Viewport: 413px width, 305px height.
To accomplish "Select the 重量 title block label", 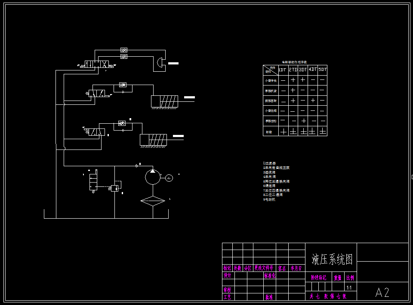I will click(338, 278).
